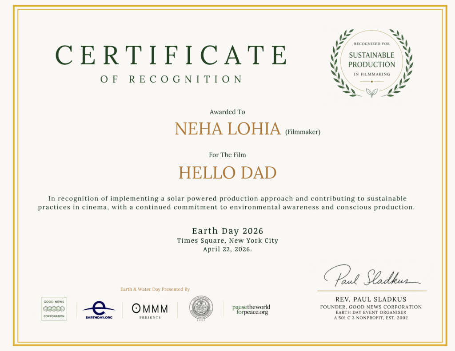
Task: Click the OMMM Presents logo
Action: coord(150,310)
